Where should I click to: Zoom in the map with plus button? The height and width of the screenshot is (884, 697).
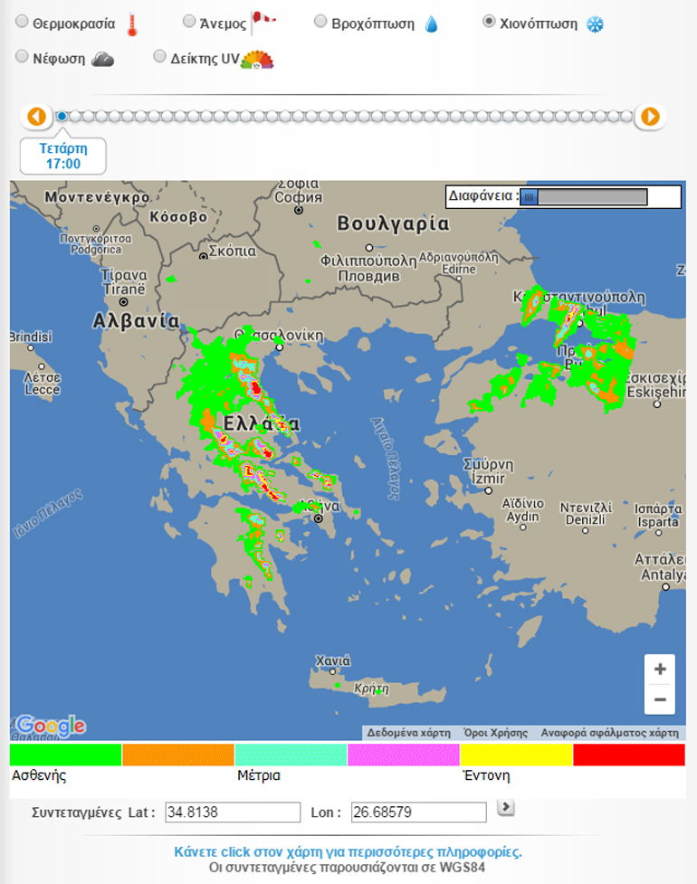click(x=660, y=670)
